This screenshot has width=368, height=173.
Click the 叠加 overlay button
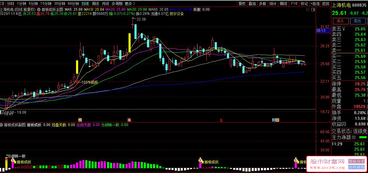[x=252, y=4]
